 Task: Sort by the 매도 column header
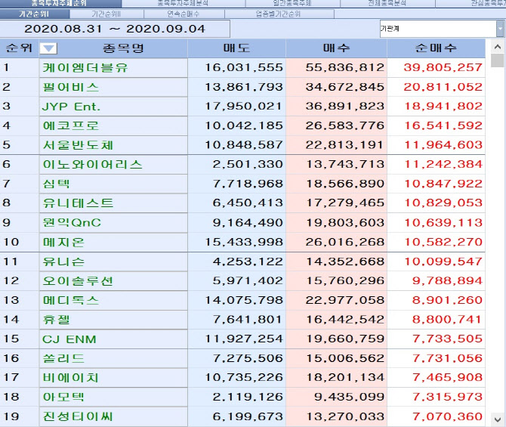(236, 48)
